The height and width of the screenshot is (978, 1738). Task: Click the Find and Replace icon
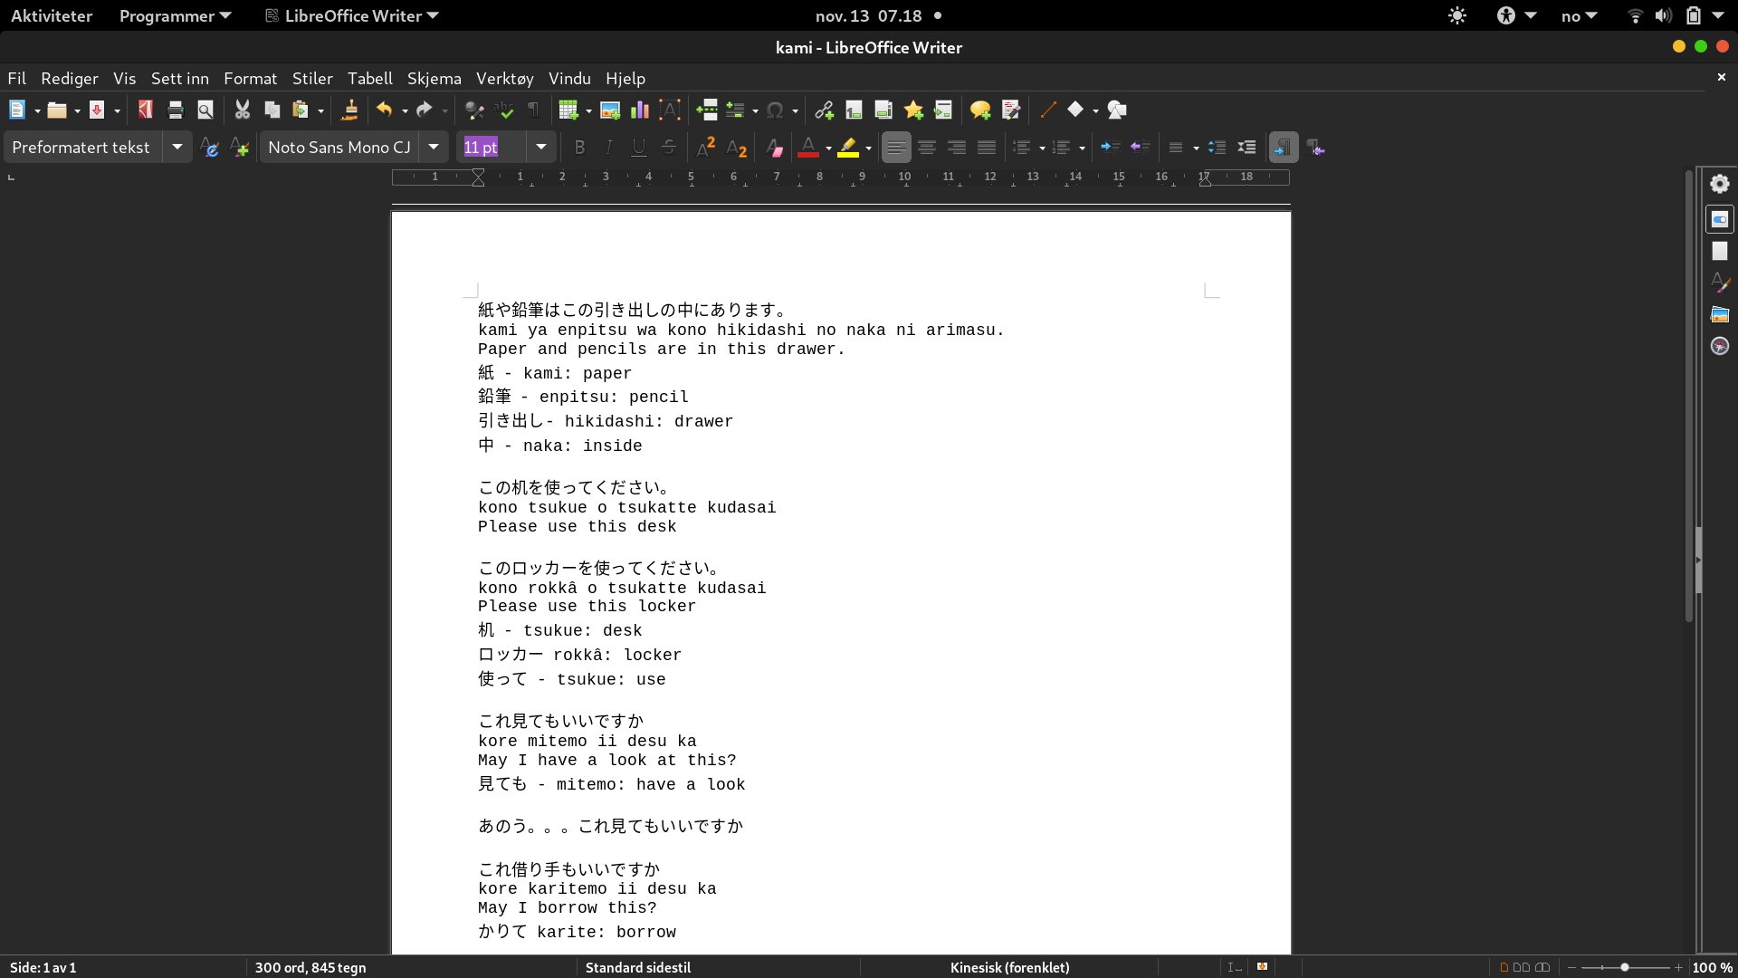coord(474,110)
